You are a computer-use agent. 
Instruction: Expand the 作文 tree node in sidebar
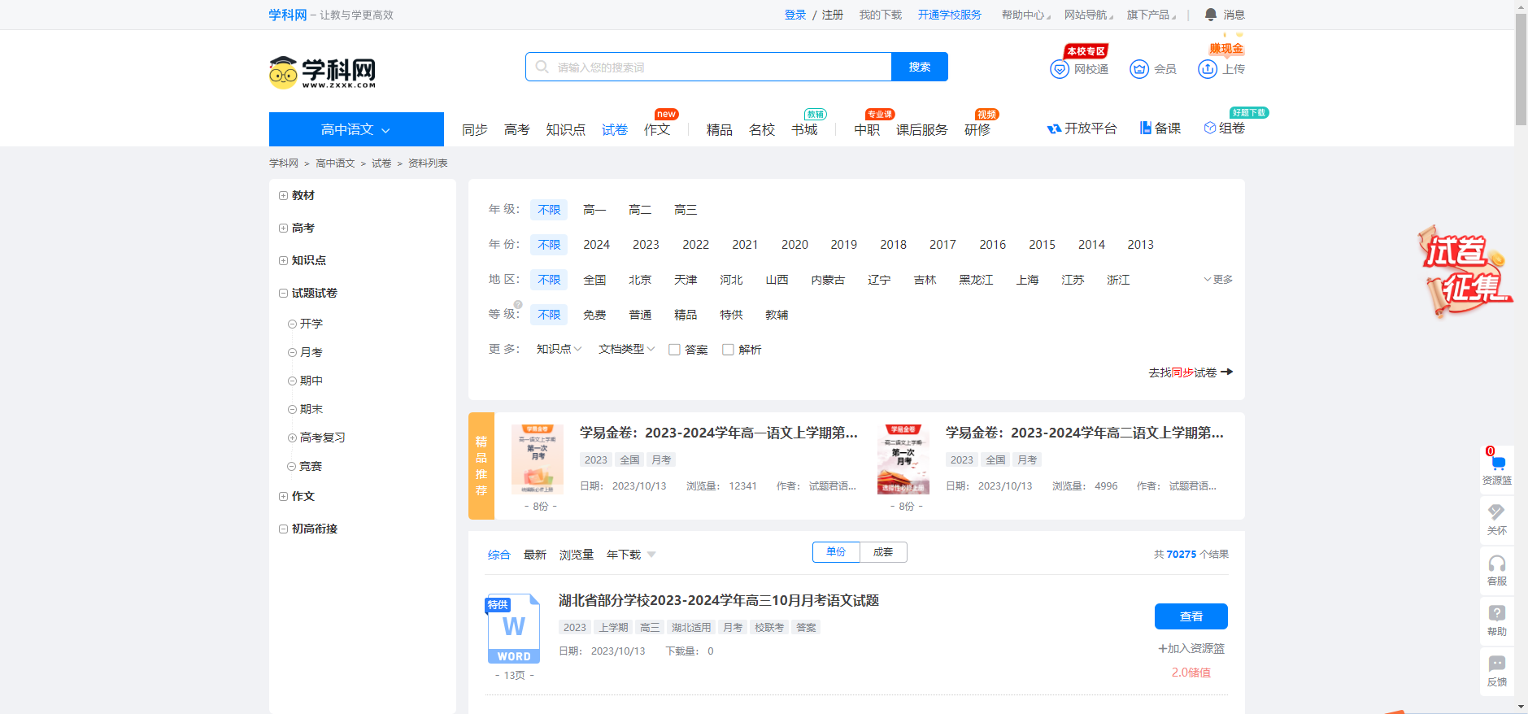pos(283,496)
